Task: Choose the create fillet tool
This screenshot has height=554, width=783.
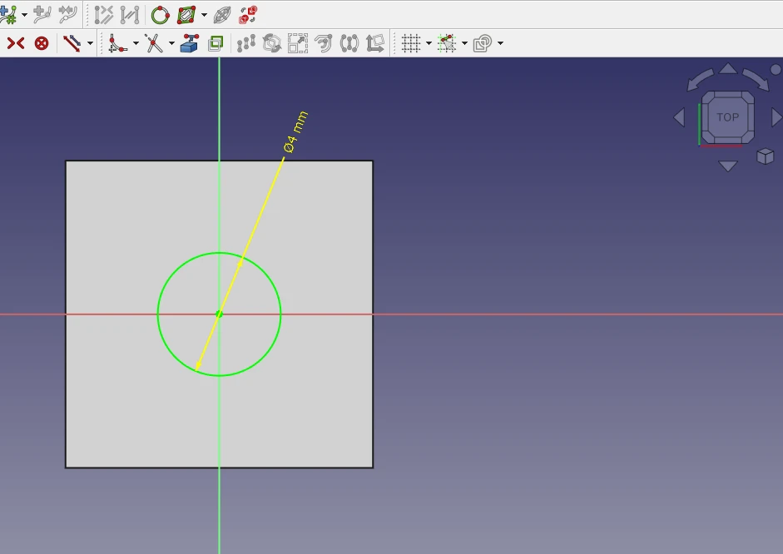Action: (x=117, y=43)
